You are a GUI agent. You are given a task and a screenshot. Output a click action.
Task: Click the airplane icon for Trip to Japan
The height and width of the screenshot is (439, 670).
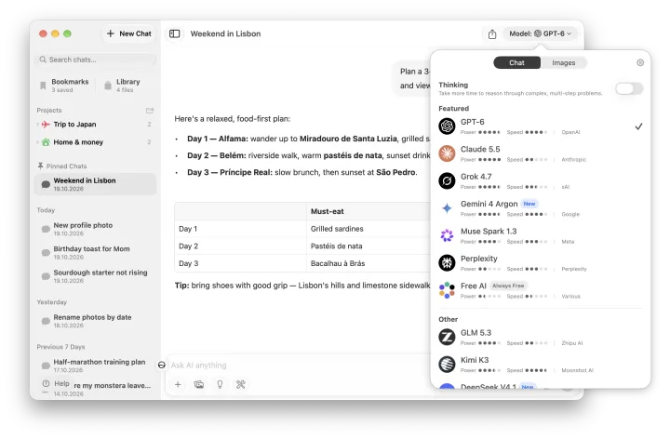tap(46, 125)
